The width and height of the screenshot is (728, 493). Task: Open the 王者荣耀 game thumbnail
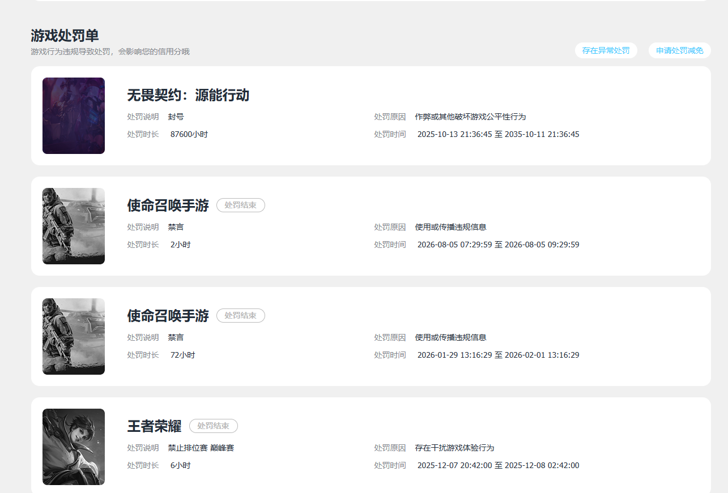click(74, 447)
